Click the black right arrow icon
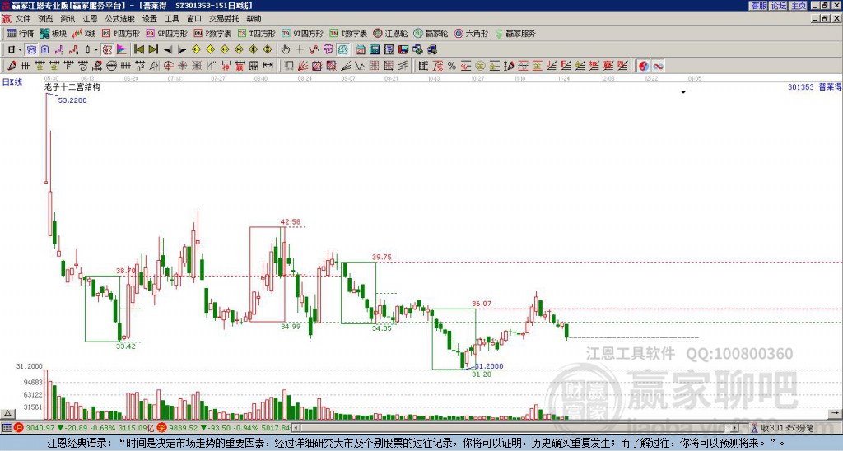This screenshot has width=843, height=451. coord(182,49)
